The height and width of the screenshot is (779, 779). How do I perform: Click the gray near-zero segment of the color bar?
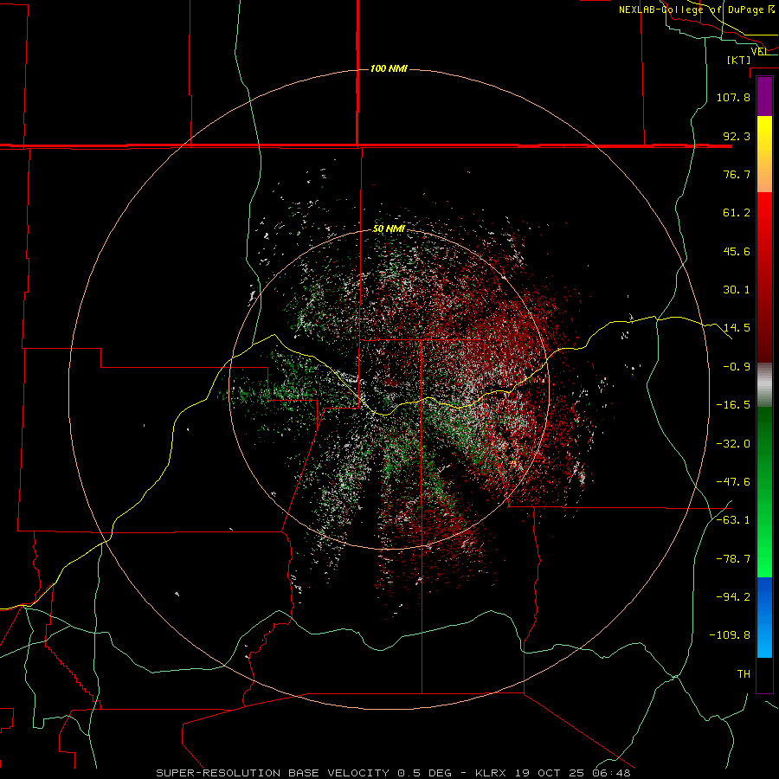[764, 385]
